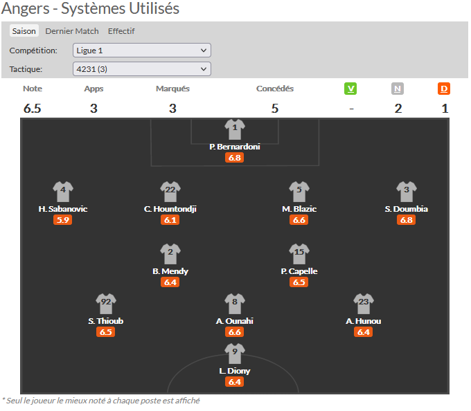Switch to the Dernier Match tab

click(72, 31)
